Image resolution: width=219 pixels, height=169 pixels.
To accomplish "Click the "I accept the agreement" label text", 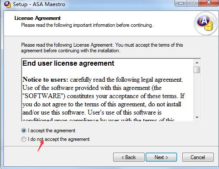I will 51,131.
